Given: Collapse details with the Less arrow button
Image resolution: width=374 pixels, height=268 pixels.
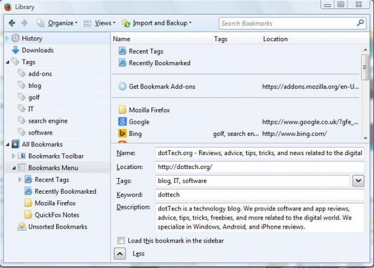Looking at the screenshot, I should pos(120,254).
